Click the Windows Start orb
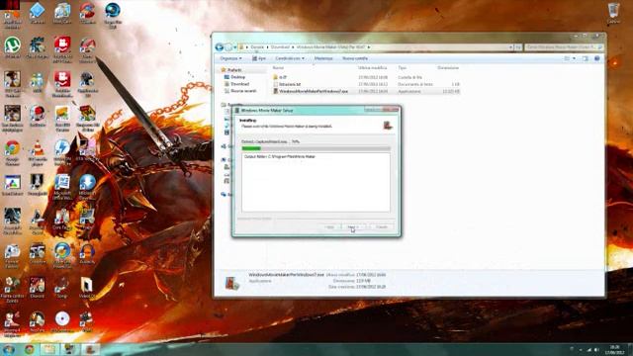This screenshot has height=356, width=633. tap(9, 349)
